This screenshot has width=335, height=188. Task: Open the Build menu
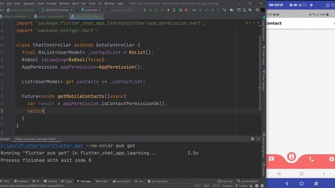75,4
